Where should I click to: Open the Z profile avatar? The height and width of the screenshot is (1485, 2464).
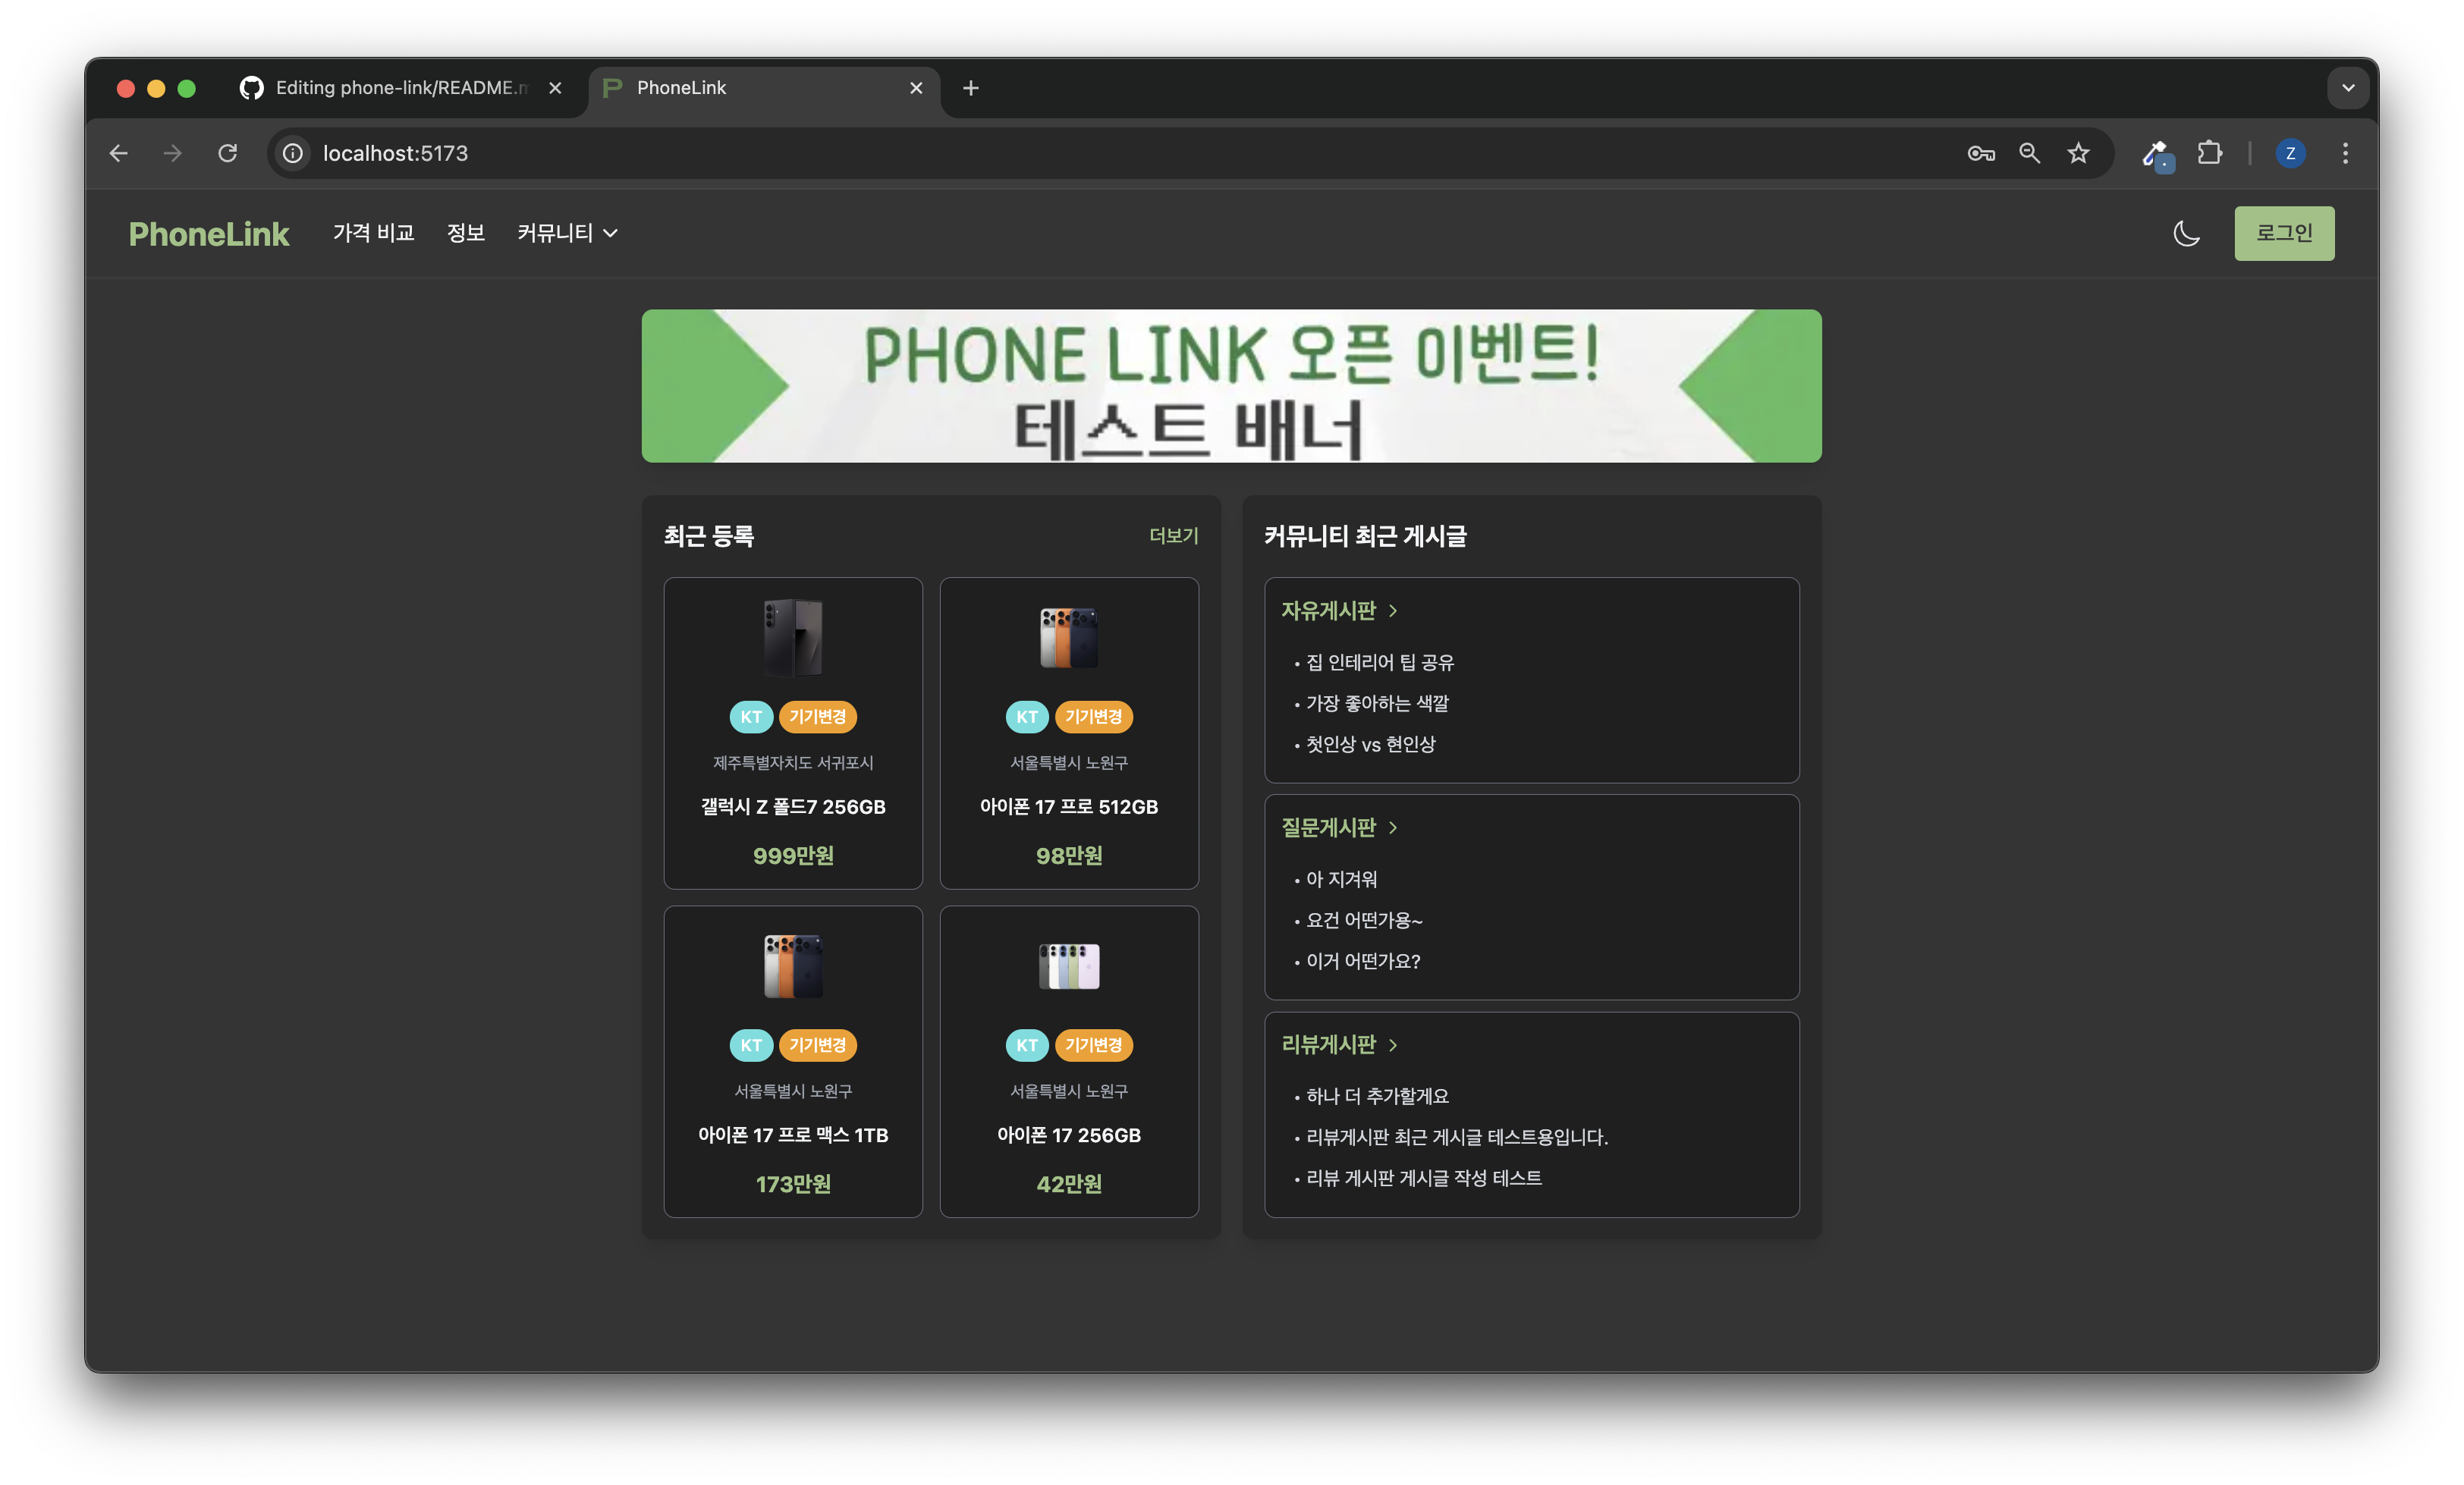click(x=2290, y=153)
